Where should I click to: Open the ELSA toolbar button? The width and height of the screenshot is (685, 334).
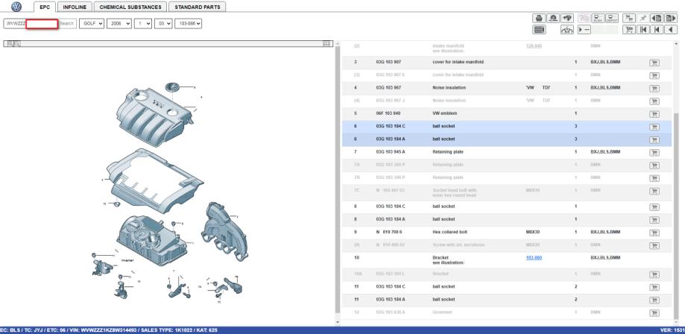pyautogui.click(x=598, y=18)
